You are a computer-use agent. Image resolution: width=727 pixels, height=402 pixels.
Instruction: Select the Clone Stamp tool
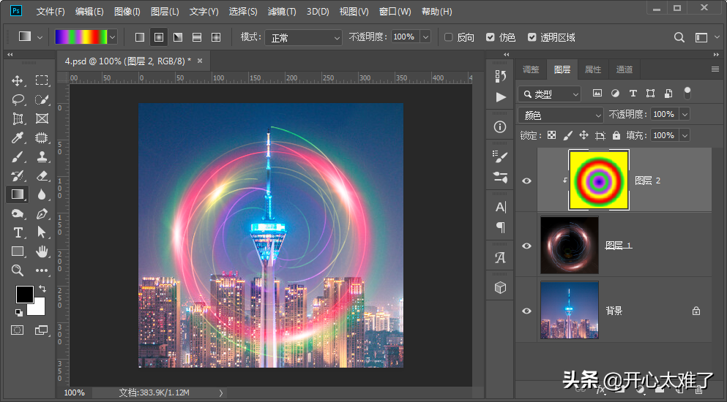pyautogui.click(x=42, y=156)
